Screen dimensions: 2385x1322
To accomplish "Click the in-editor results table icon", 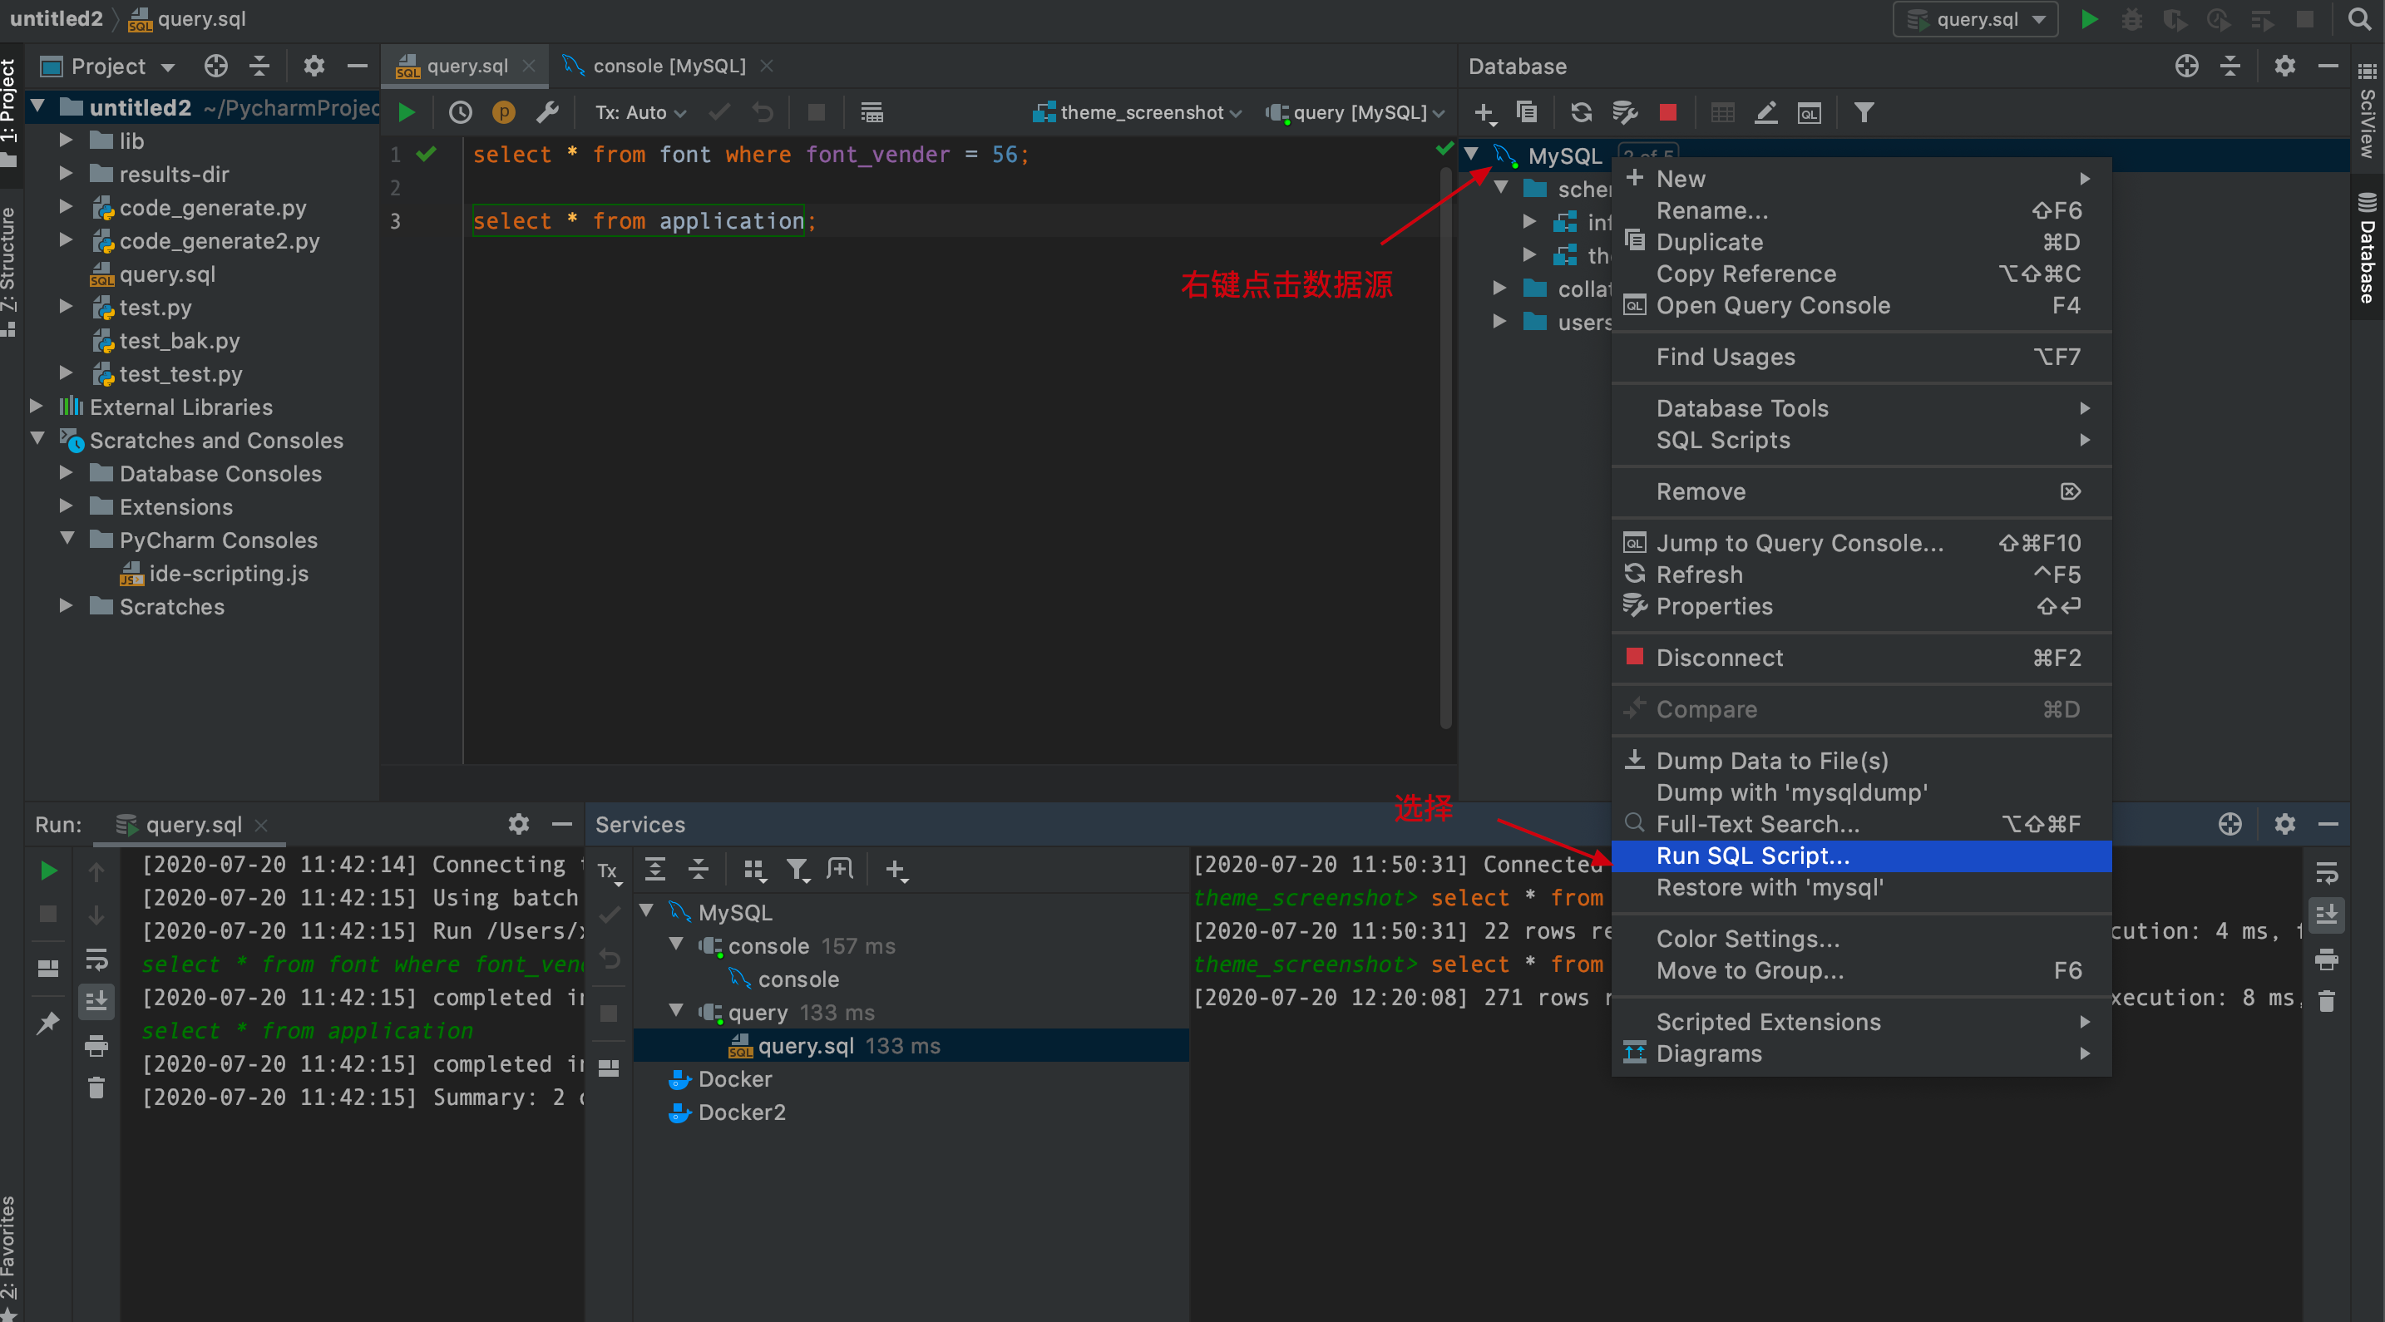I will [x=872, y=113].
